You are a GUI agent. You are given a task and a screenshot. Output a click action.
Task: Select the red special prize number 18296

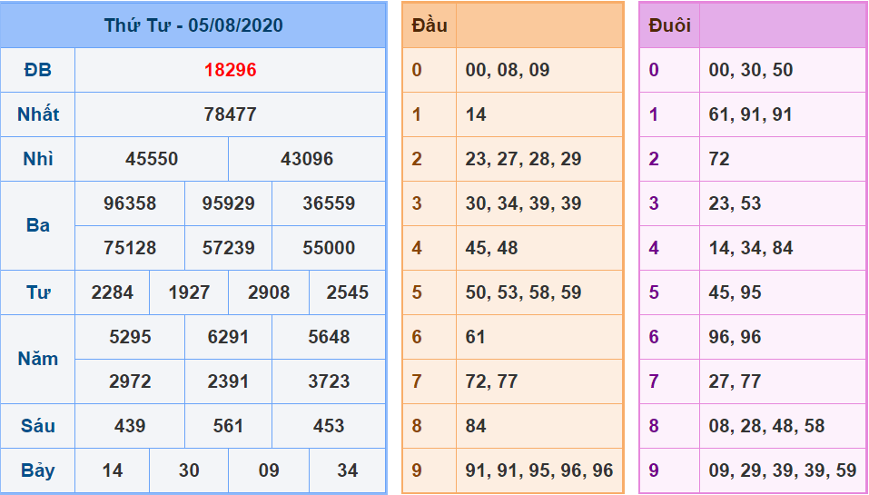click(x=231, y=70)
